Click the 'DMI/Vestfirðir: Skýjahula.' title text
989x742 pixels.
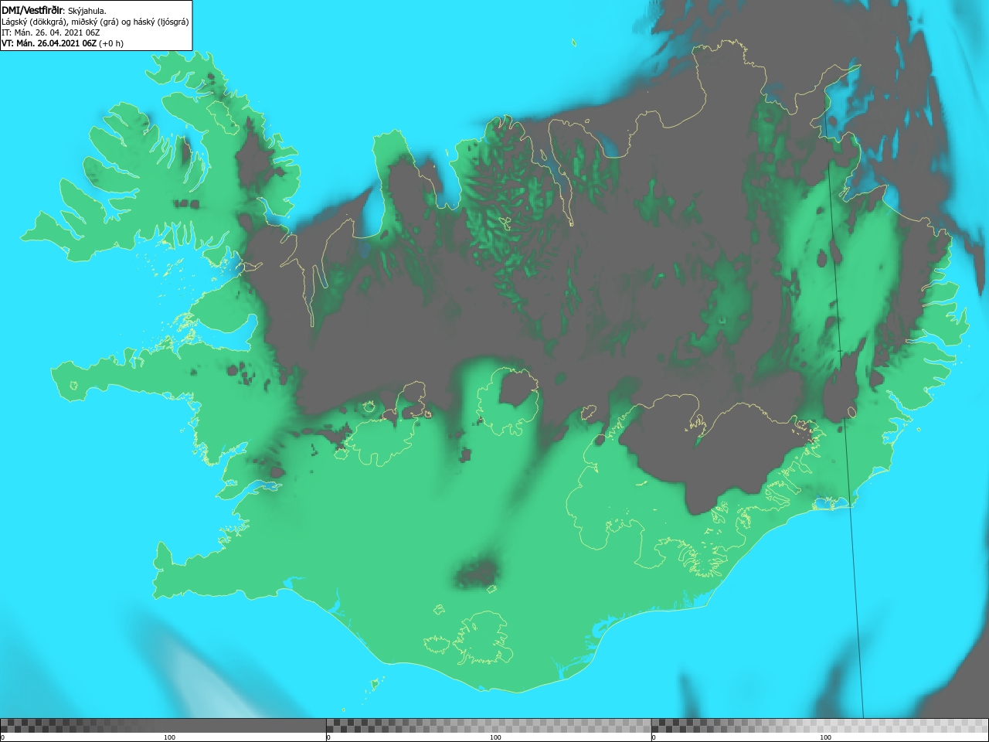point(54,11)
